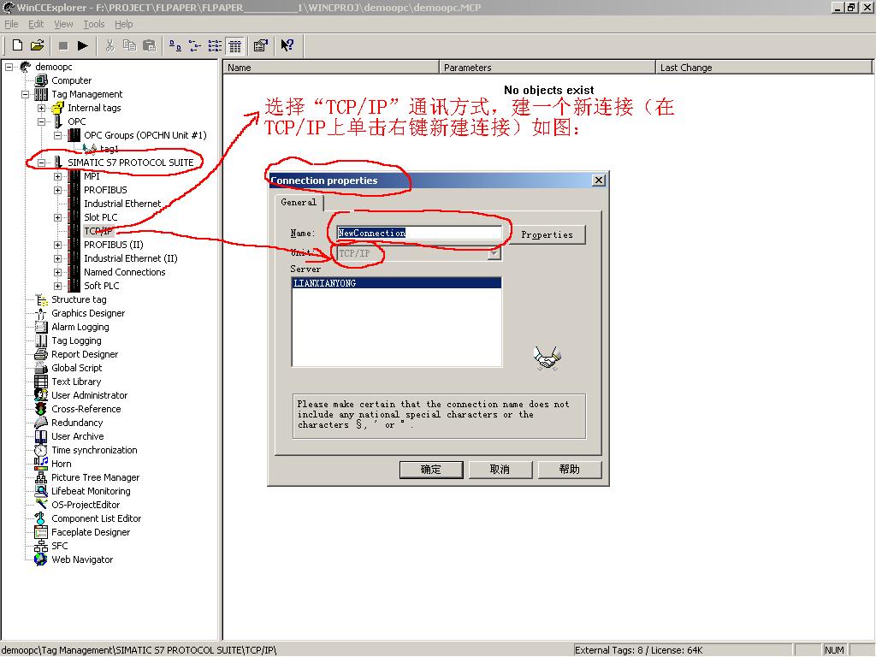Select the Text Library icon

(x=41, y=382)
